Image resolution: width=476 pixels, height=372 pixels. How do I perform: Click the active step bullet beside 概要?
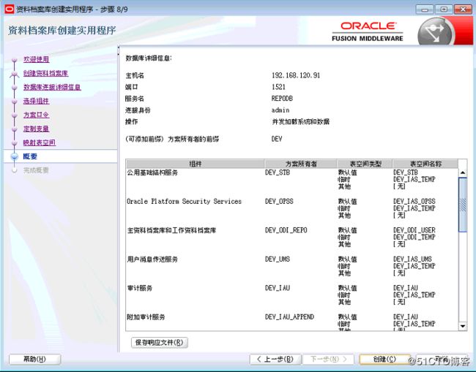click(14, 156)
